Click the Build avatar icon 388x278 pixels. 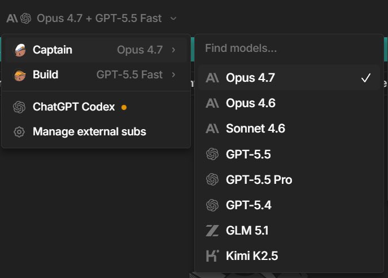tap(20, 75)
